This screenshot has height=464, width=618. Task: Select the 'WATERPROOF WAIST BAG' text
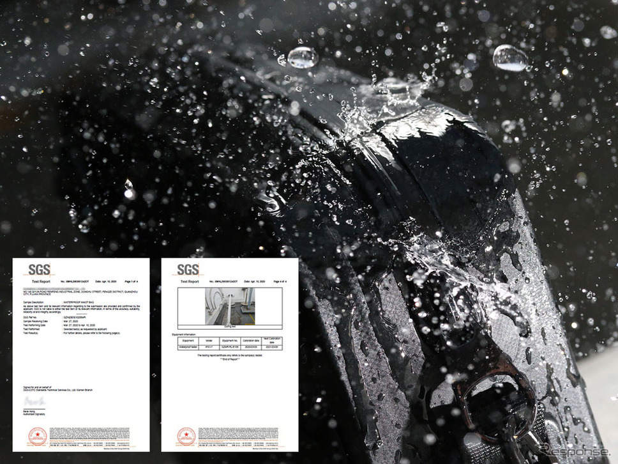79,302
